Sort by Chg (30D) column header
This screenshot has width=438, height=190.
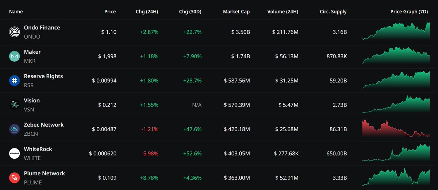pyautogui.click(x=190, y=12)
